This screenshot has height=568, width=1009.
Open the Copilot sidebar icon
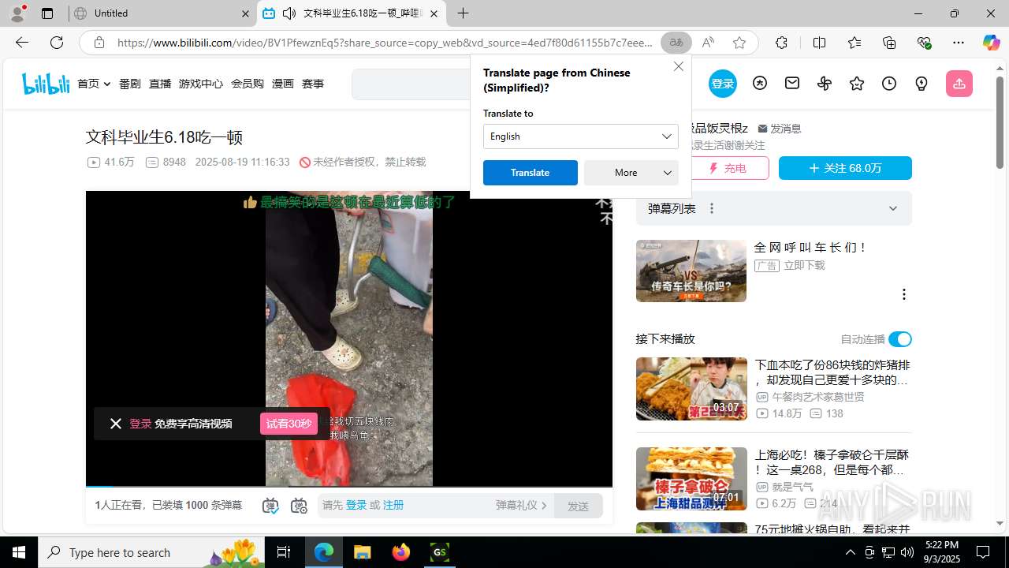click(x=991, y=43)
